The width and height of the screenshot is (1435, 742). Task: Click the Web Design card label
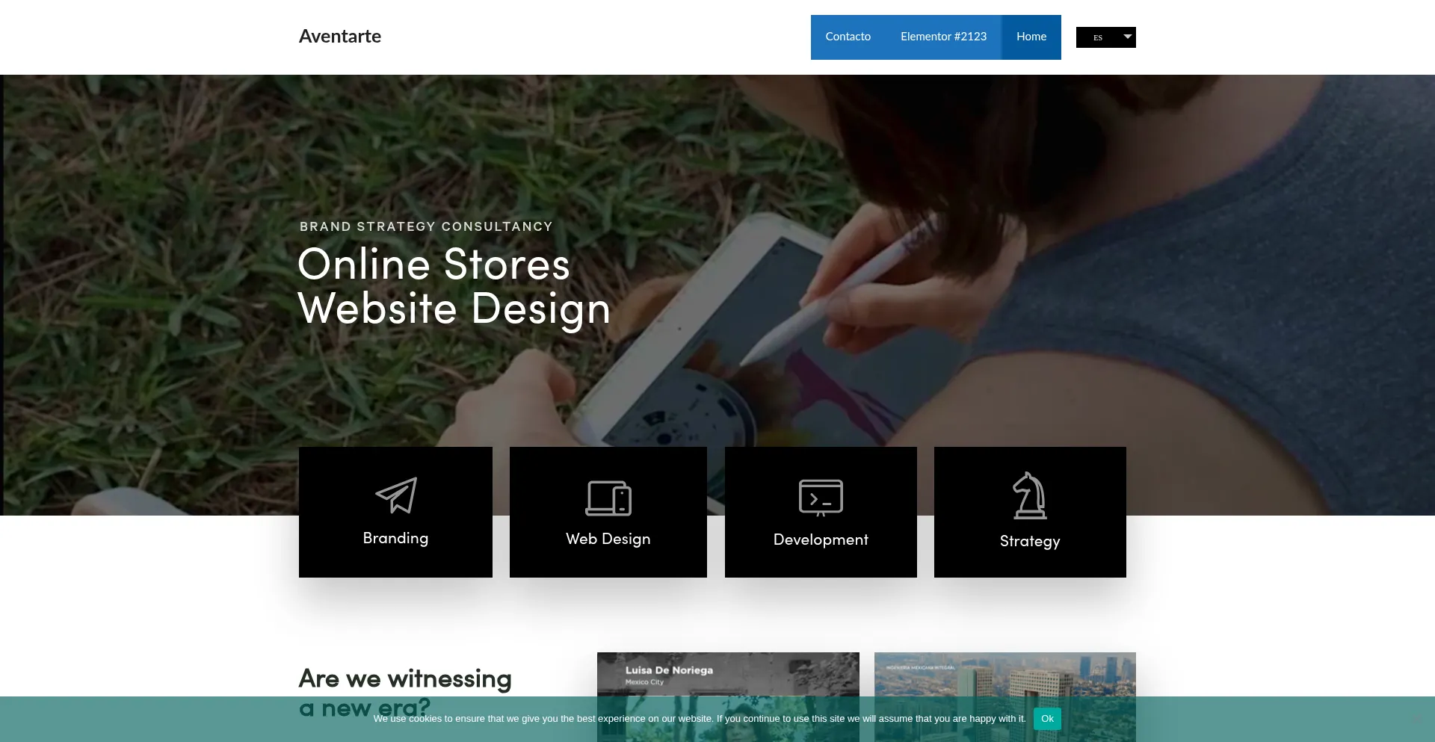(x=608, y=540)
